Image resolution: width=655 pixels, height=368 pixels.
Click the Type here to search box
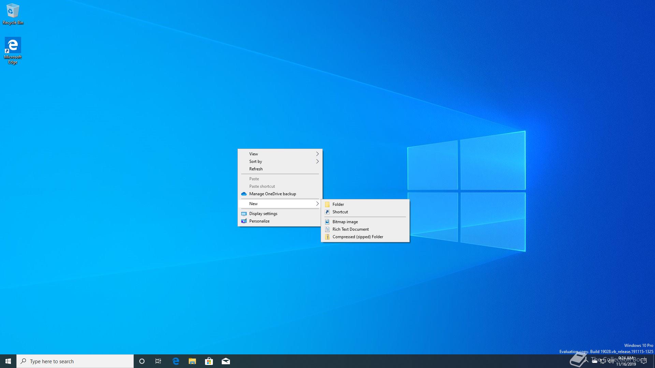[75, 361]
